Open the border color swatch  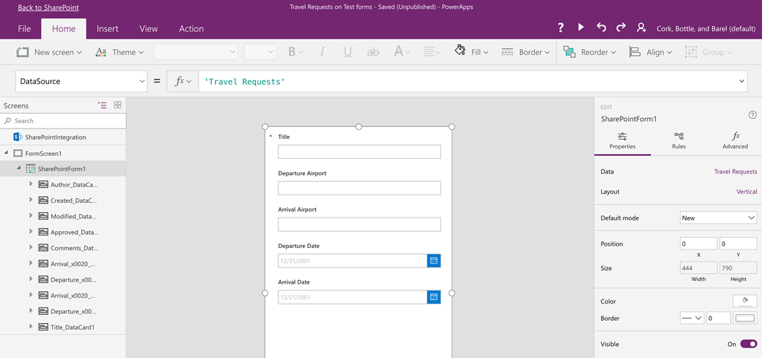click(744, 318)
